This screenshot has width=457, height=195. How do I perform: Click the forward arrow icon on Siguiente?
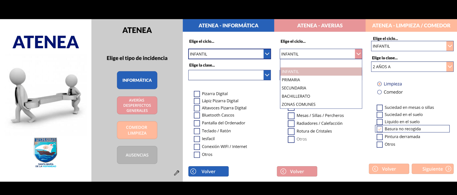[448, 169]
